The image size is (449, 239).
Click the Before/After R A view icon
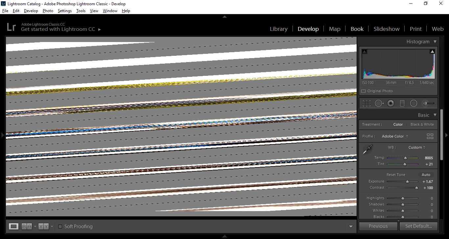point(27,226)
